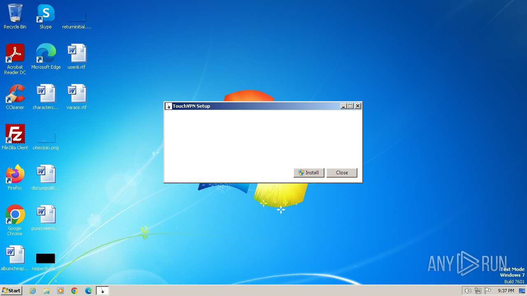
Task: Open the Action Center flag icon
Action: pyautogui.click(x=488, y=291)
